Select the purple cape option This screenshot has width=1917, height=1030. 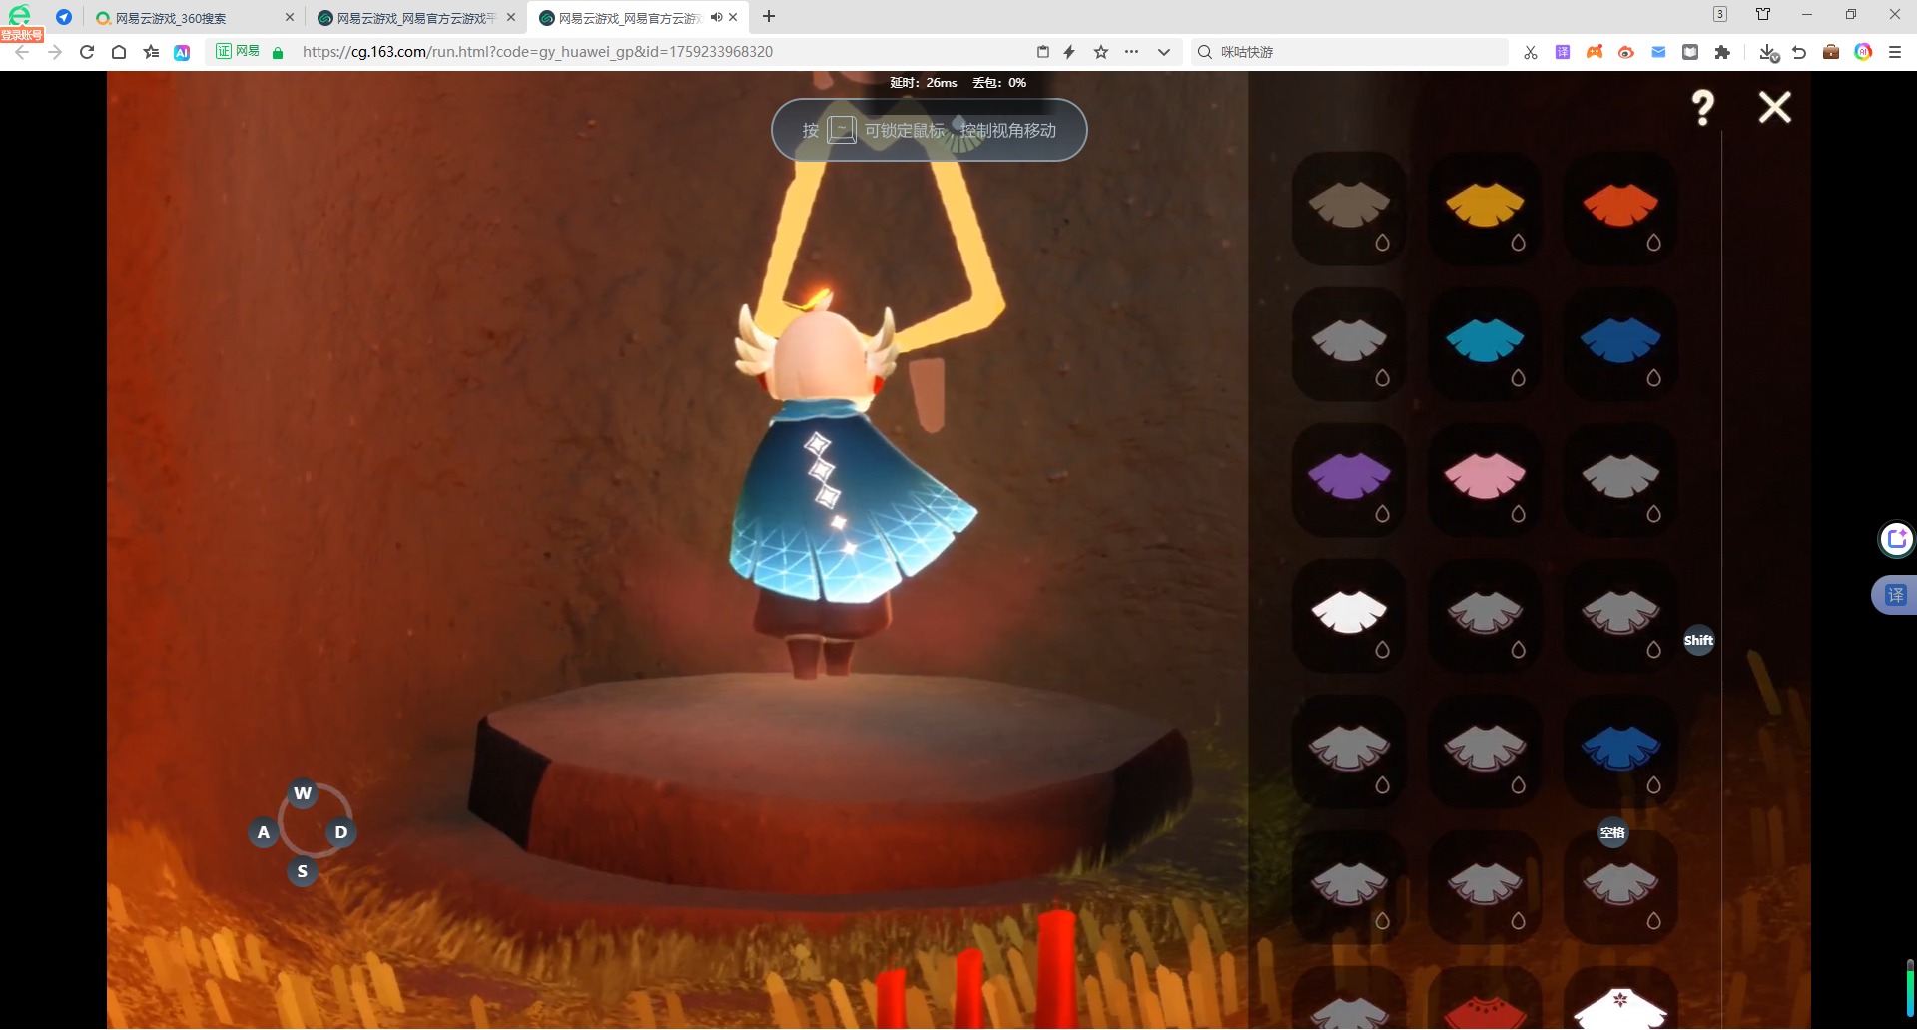click(1349, 478)
